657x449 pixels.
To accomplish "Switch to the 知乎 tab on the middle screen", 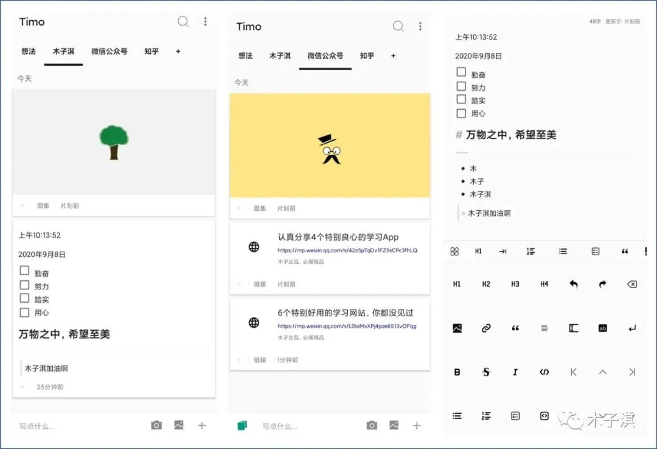I will coord(367,55).
